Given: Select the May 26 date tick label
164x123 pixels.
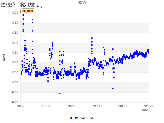Looking at the screenshot, I should tap(148, 106).
